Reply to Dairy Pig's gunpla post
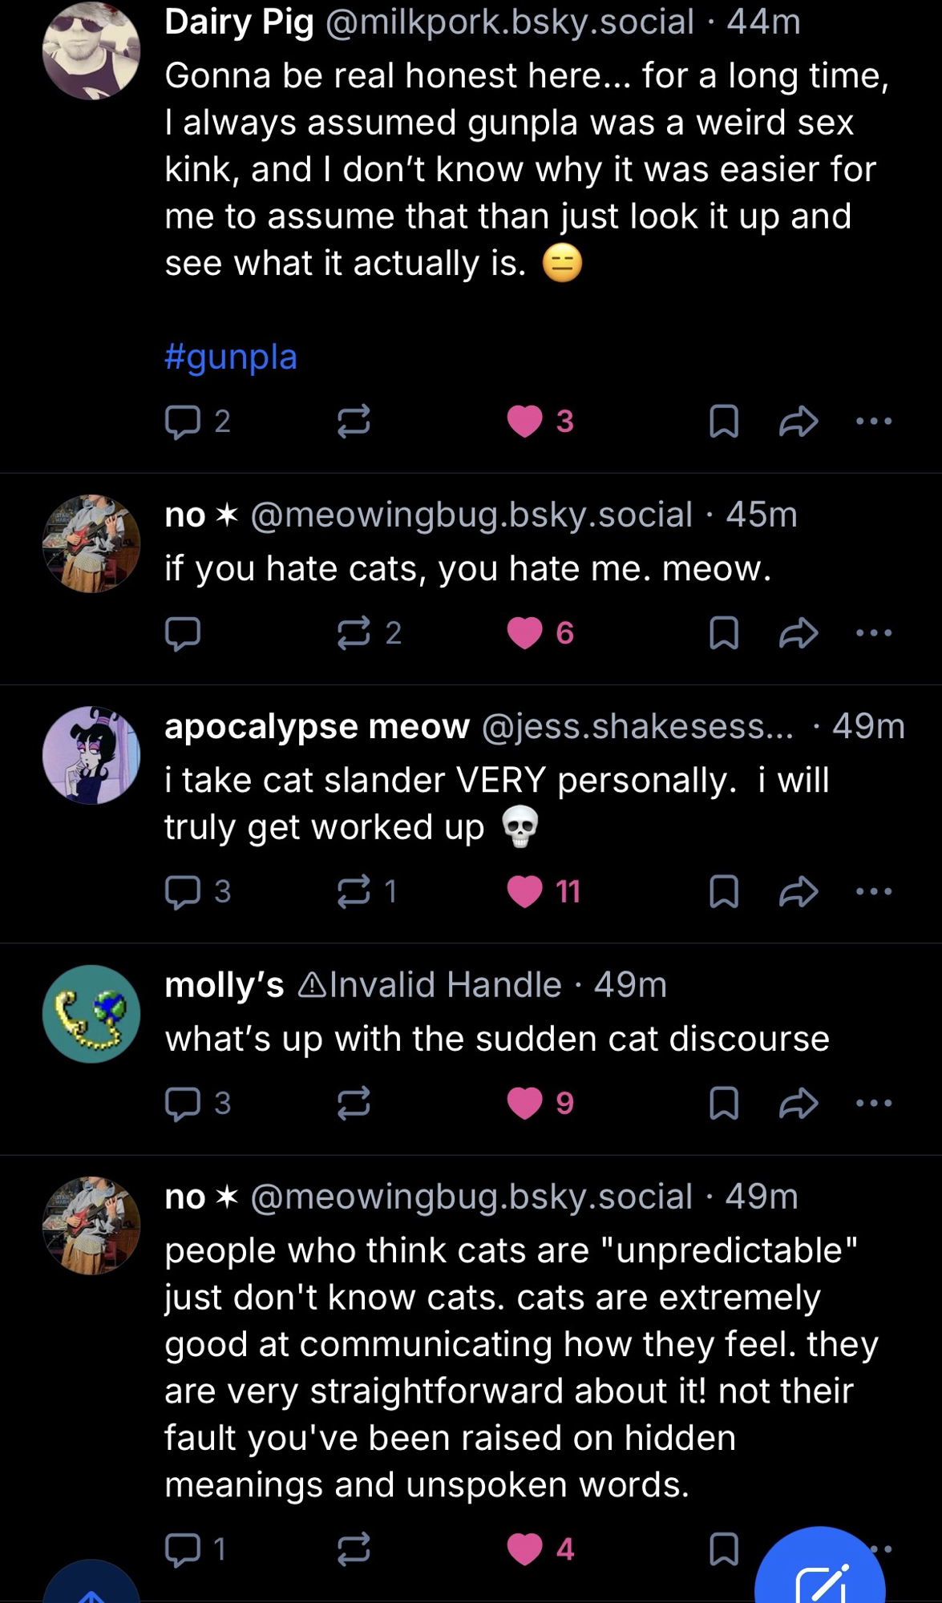Image resolution: width=942 pixels, height=1603 pixels. tap(183, 422)
